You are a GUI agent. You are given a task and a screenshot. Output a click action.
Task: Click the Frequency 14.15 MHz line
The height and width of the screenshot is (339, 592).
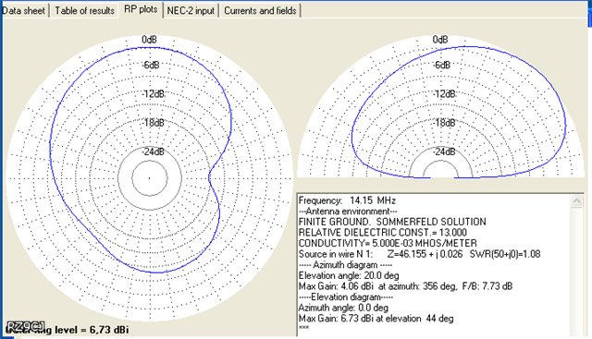point(347,200)
